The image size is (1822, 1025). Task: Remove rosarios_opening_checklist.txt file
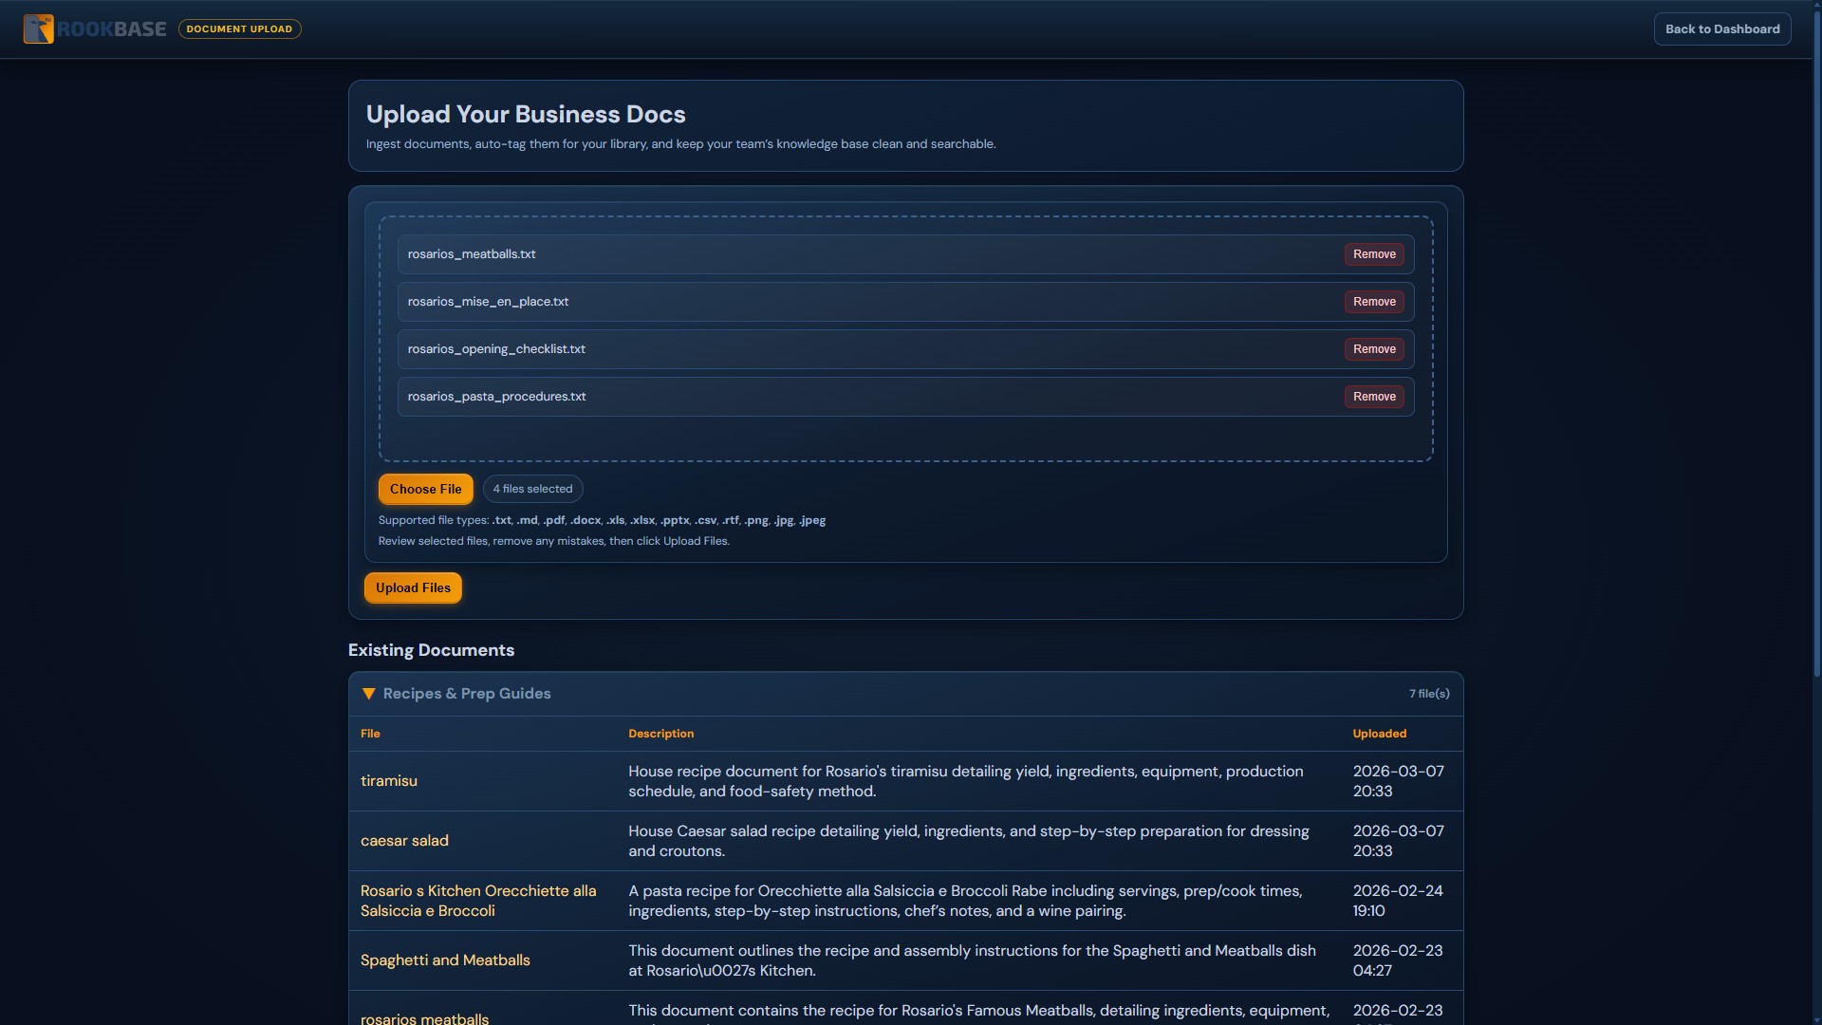coord(1373,349)
